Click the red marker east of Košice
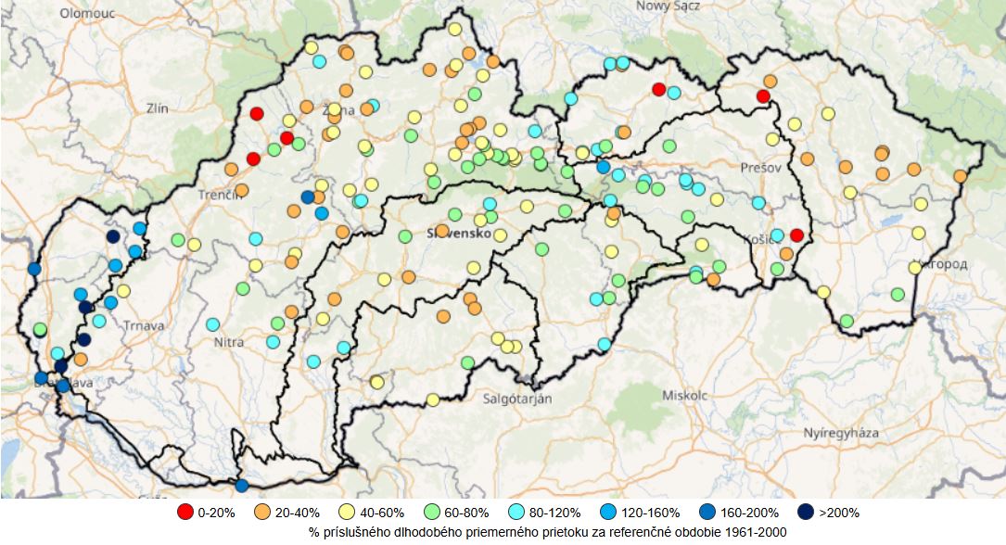Image resolution: width=1006 pixels, height=545 pixels. (796, 235)
